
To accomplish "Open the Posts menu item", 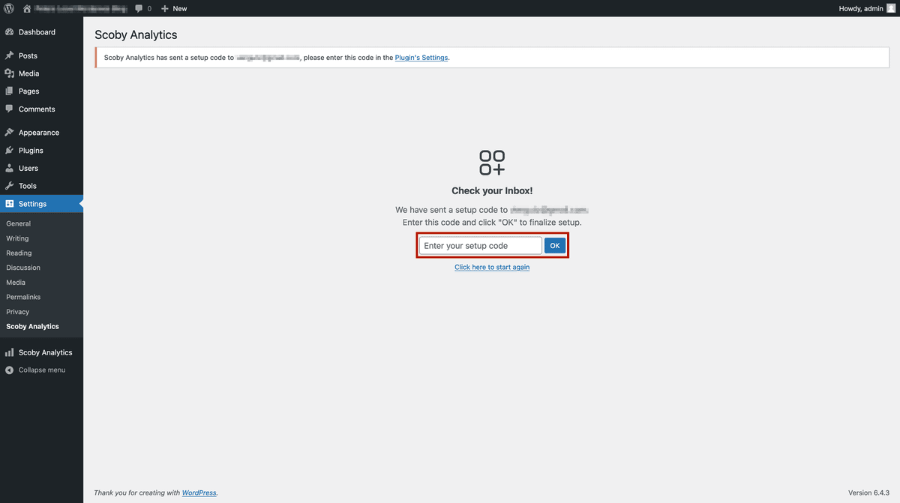I will [x=41, y=55].
